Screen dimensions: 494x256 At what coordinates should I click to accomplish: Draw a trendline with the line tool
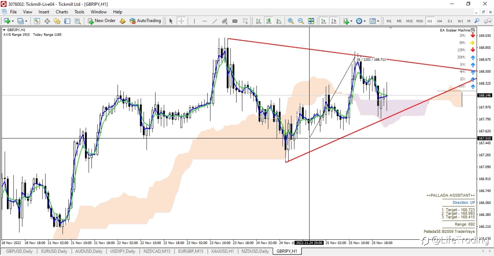coord(215,21)
